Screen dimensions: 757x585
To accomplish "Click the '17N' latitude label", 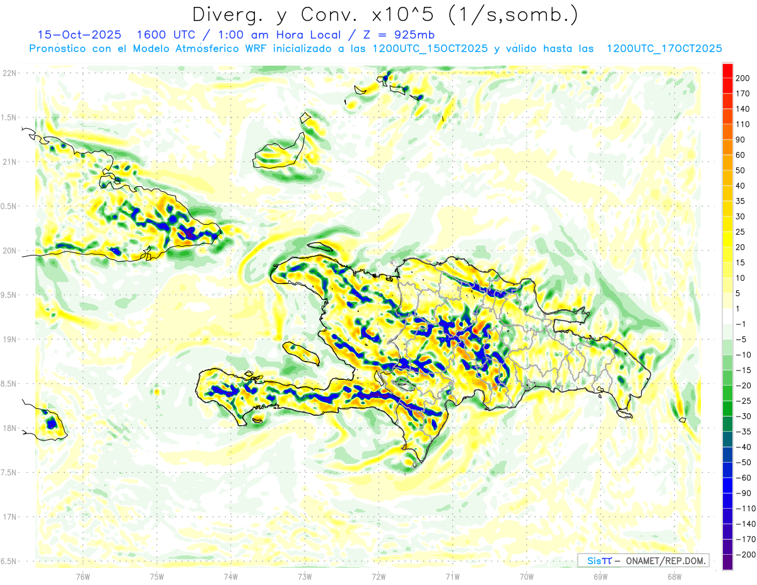I will [9, 517].
